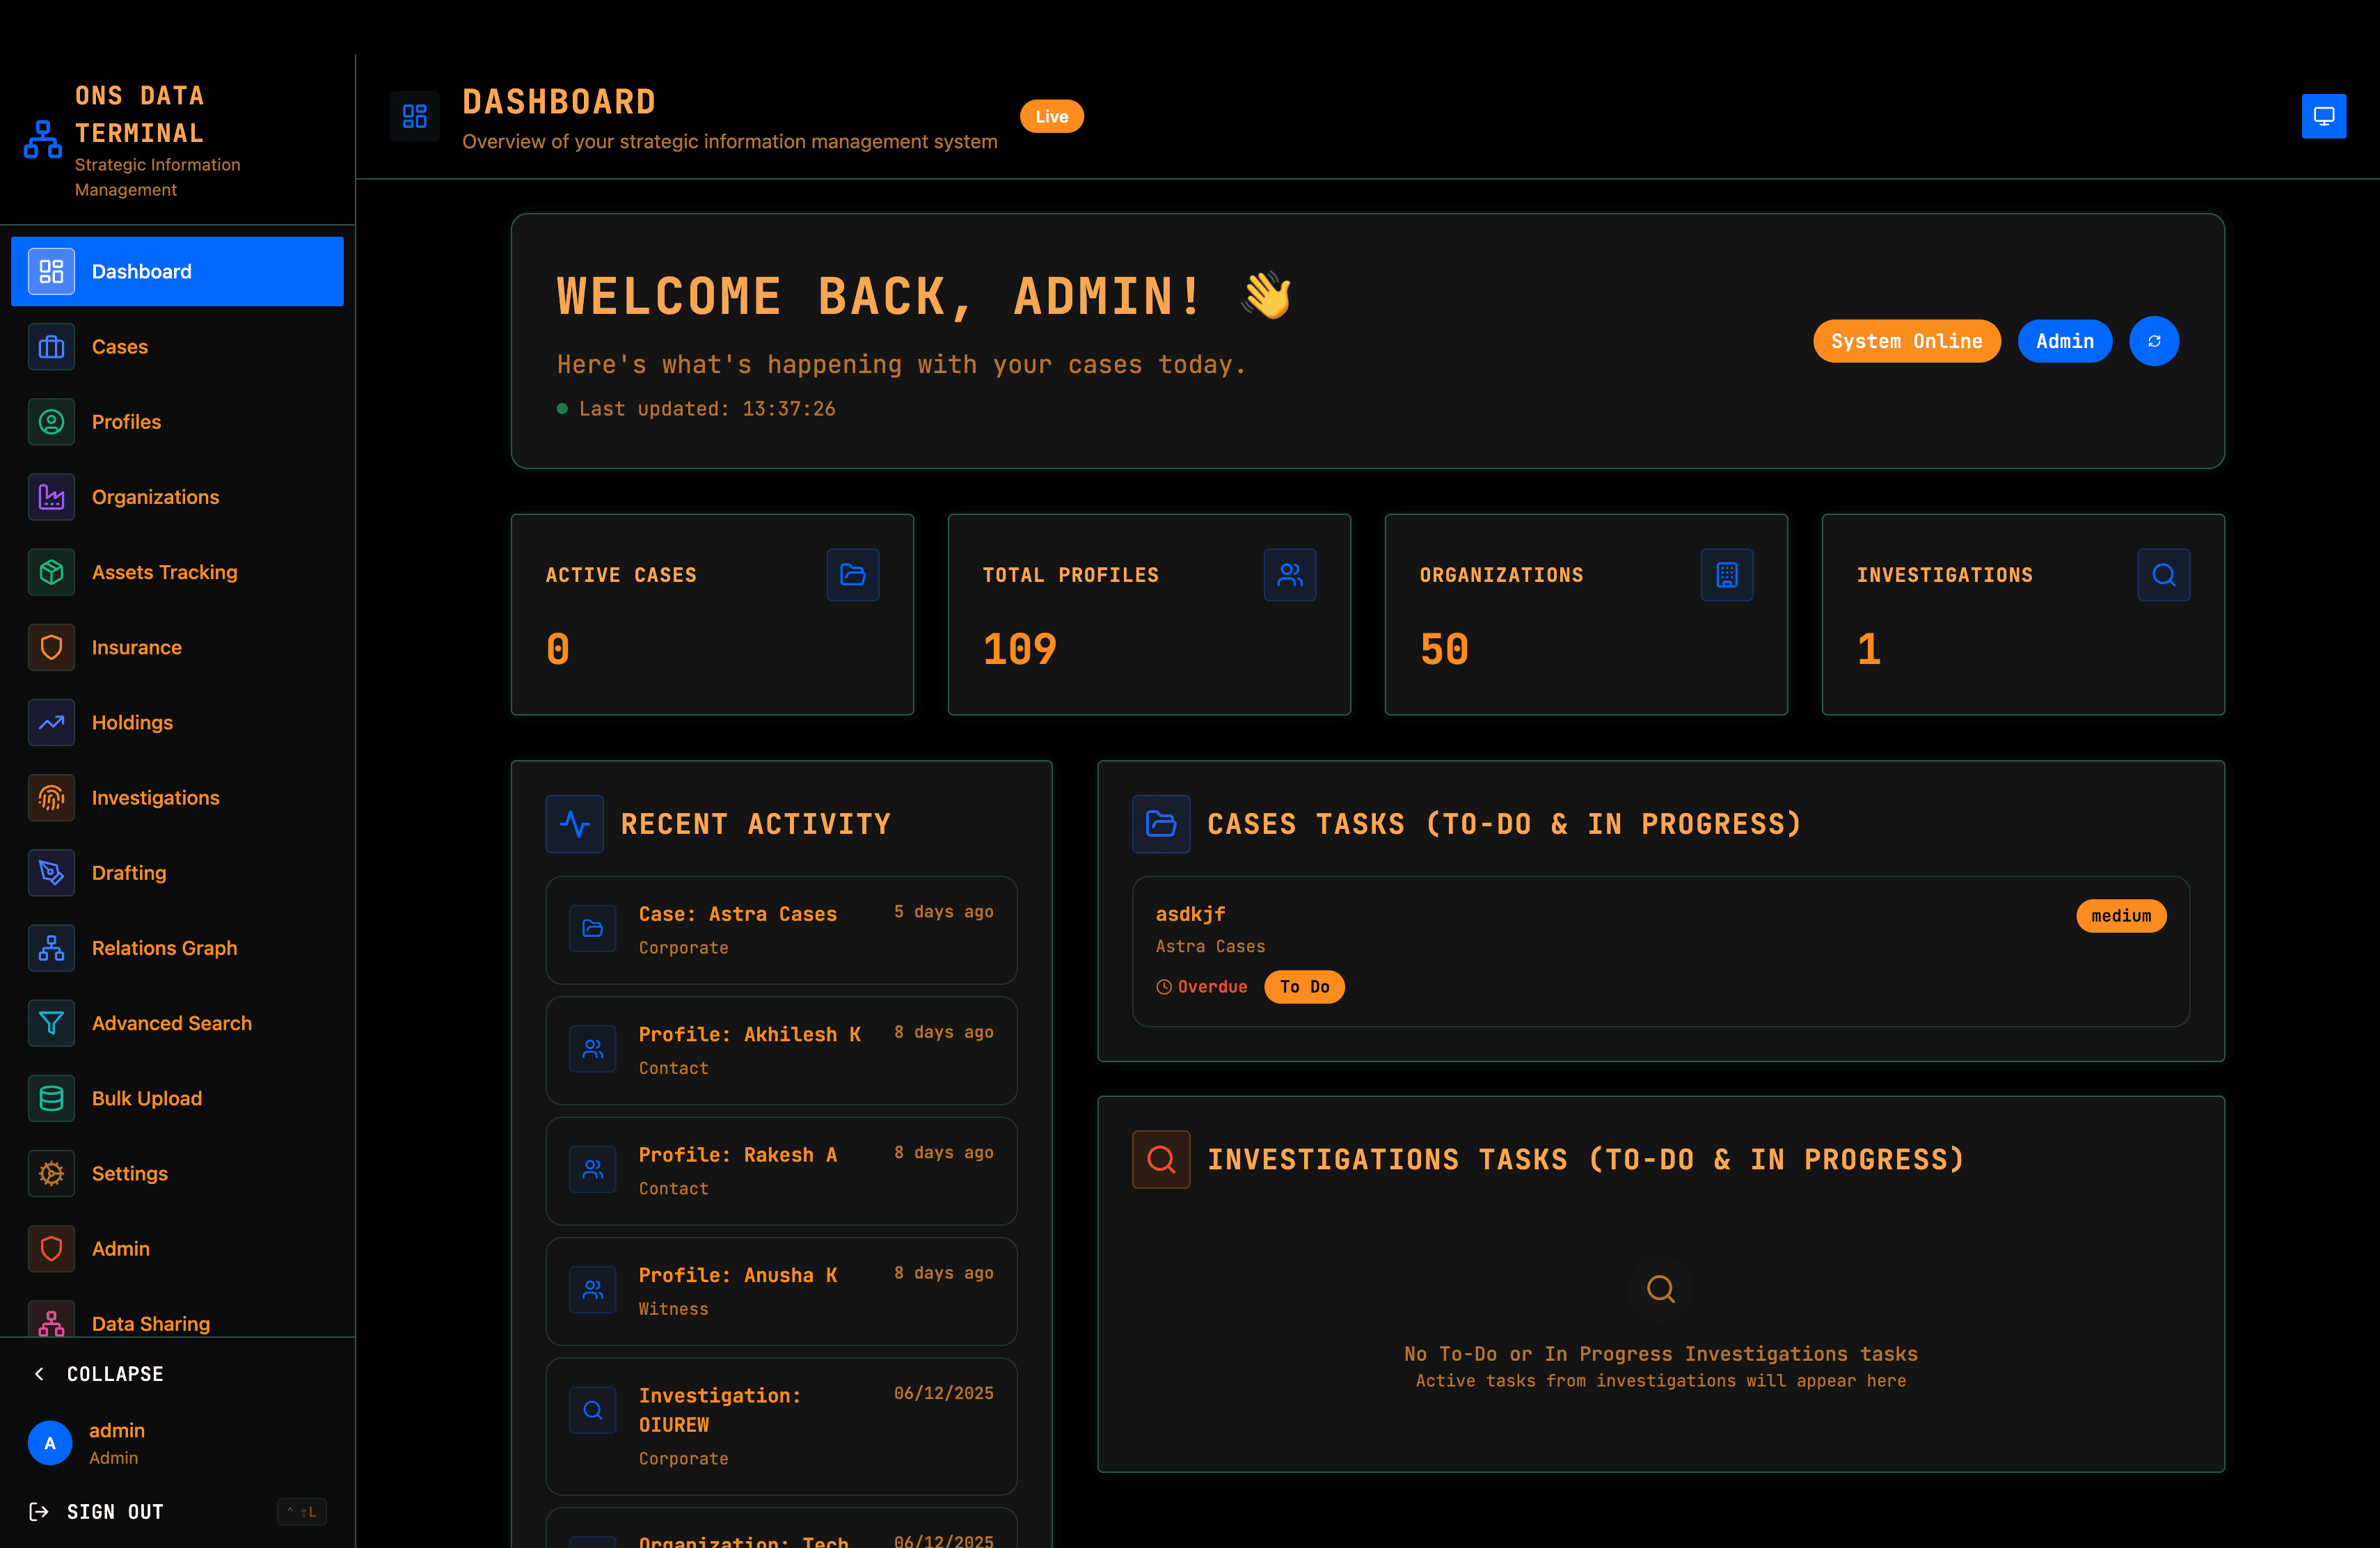Navigate to the Insurance menu item

(x=177, y=647)
